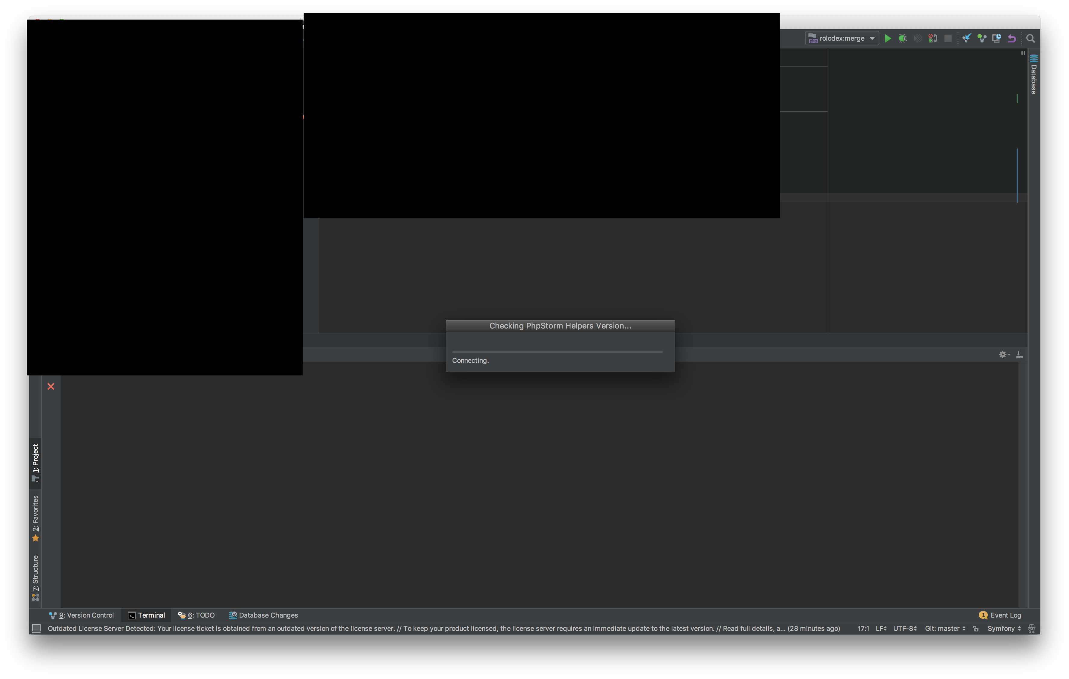Toggle tool window buttons via corner icon

click(x=36, y=628)
